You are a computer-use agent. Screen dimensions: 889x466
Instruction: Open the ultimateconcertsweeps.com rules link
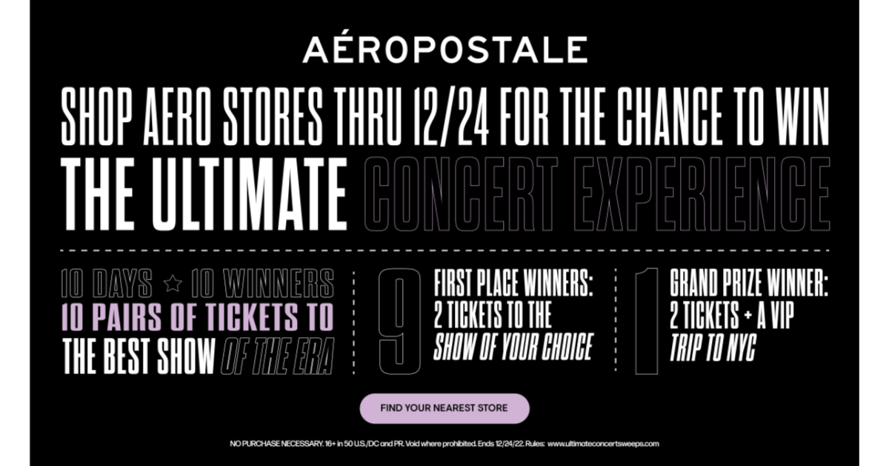[603, 444]
